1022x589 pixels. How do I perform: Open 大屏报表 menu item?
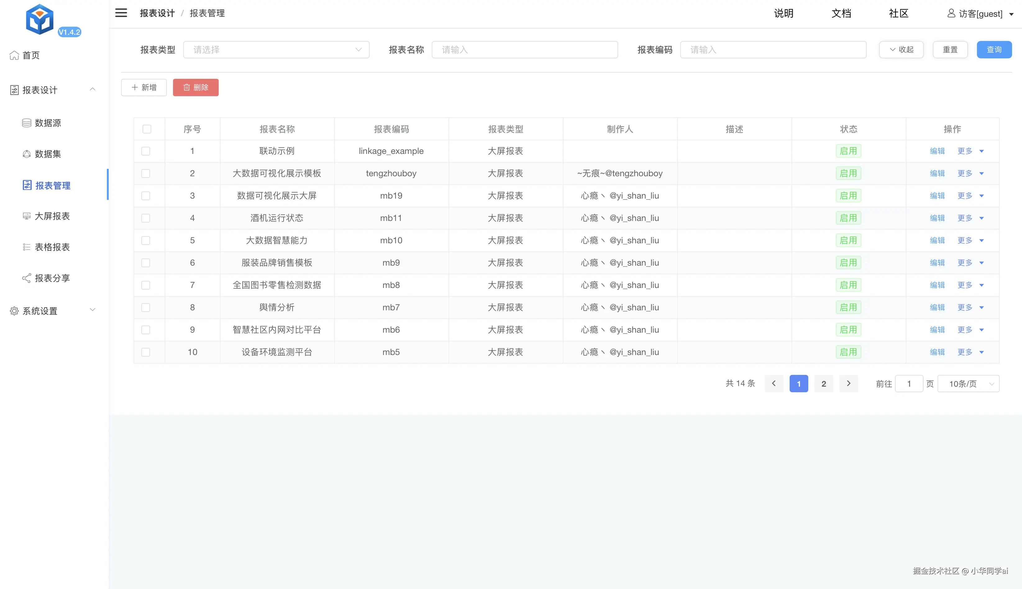coord(52,216)
